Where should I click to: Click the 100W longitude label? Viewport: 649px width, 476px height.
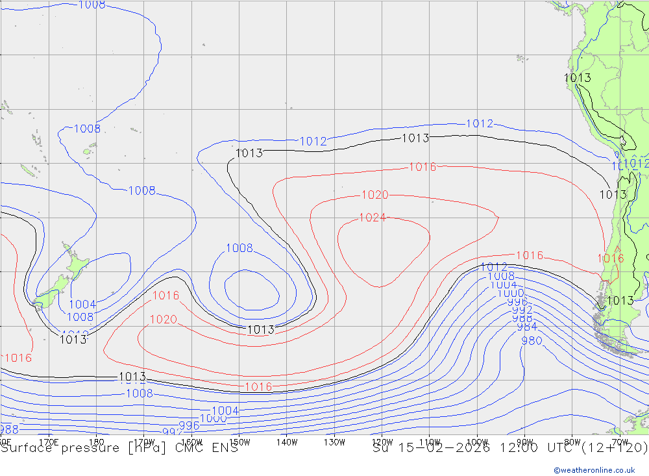(x=477, y=442)
